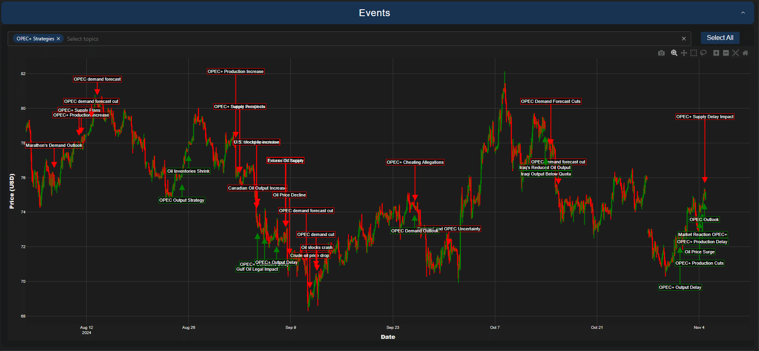Viewport: 759px width, 351px height.
Task: Click the 68 price axis tick
Action: 23,316
